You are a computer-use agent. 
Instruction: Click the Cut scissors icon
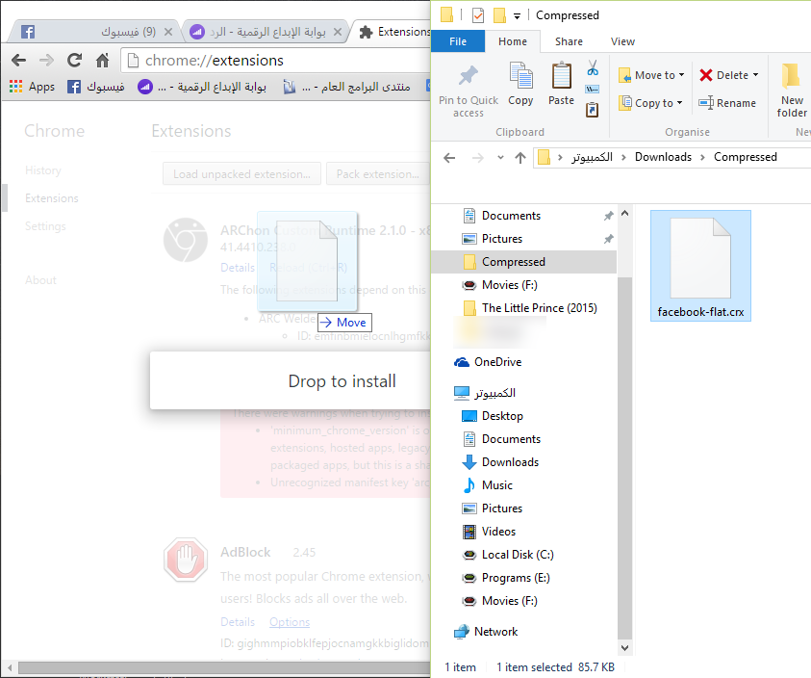coord(593,68)
